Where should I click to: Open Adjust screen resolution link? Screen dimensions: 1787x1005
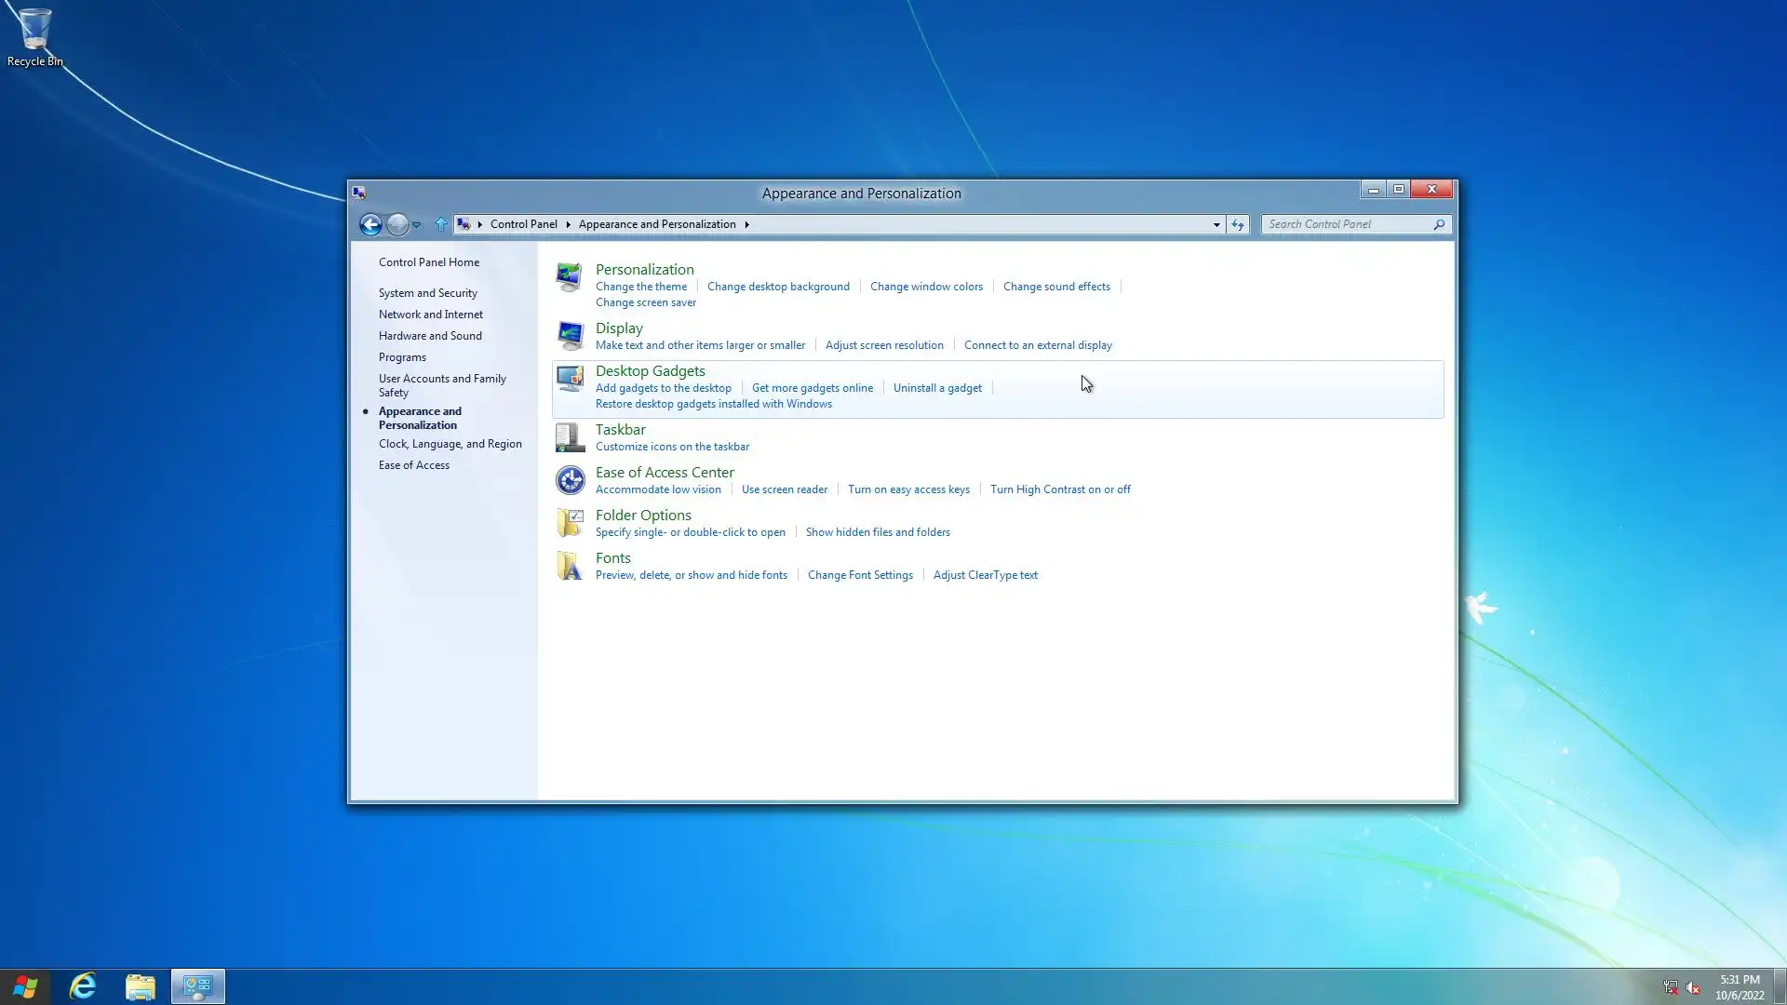(883, 345)
